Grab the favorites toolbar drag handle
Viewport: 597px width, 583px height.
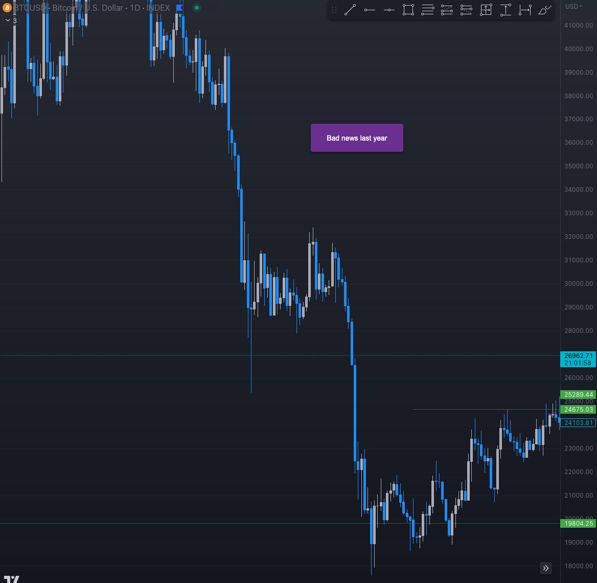pyautogui.click(x=334, y=10)
